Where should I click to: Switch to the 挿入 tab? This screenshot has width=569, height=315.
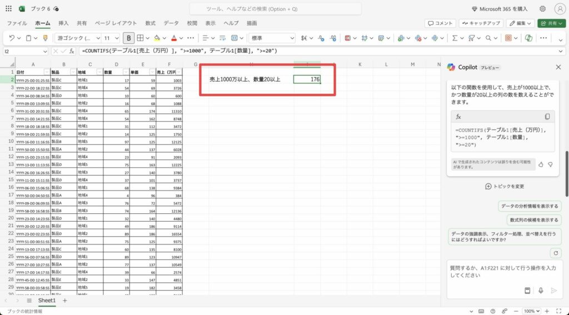63,23
